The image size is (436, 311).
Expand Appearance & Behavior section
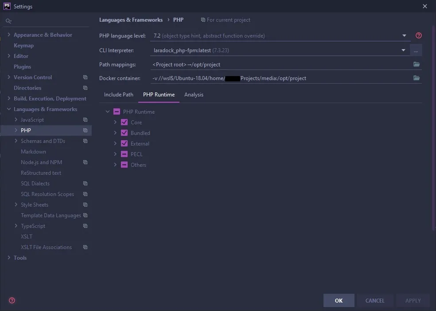point(8,35)
